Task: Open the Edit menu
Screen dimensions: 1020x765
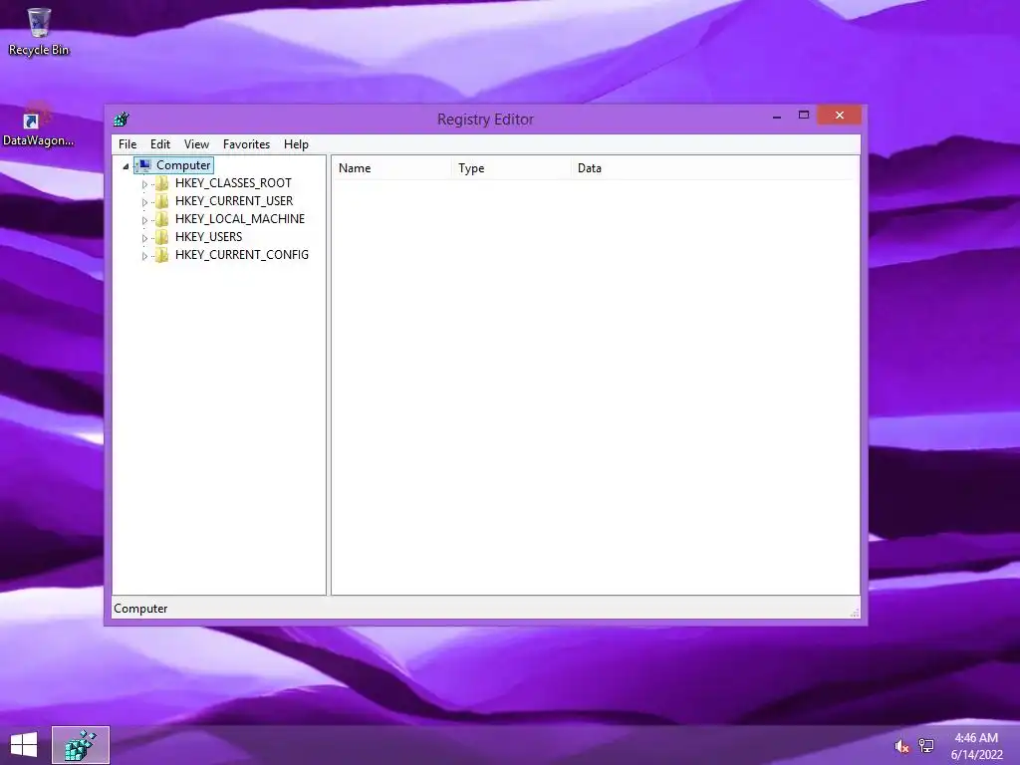Action: [160, 144]
